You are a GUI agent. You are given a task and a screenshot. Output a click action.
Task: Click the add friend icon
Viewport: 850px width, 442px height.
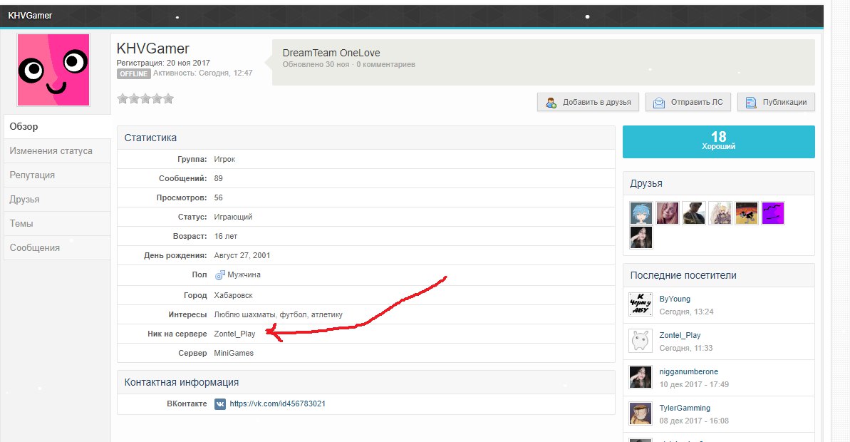tap(551, 103)
